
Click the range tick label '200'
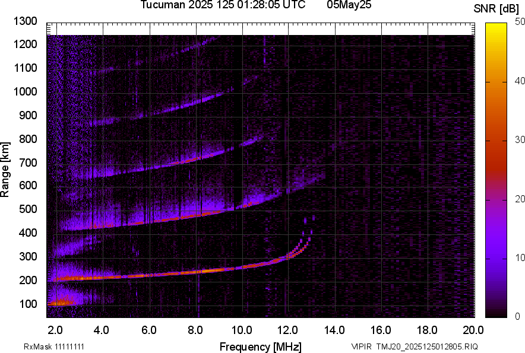click(x=28, y=280)
